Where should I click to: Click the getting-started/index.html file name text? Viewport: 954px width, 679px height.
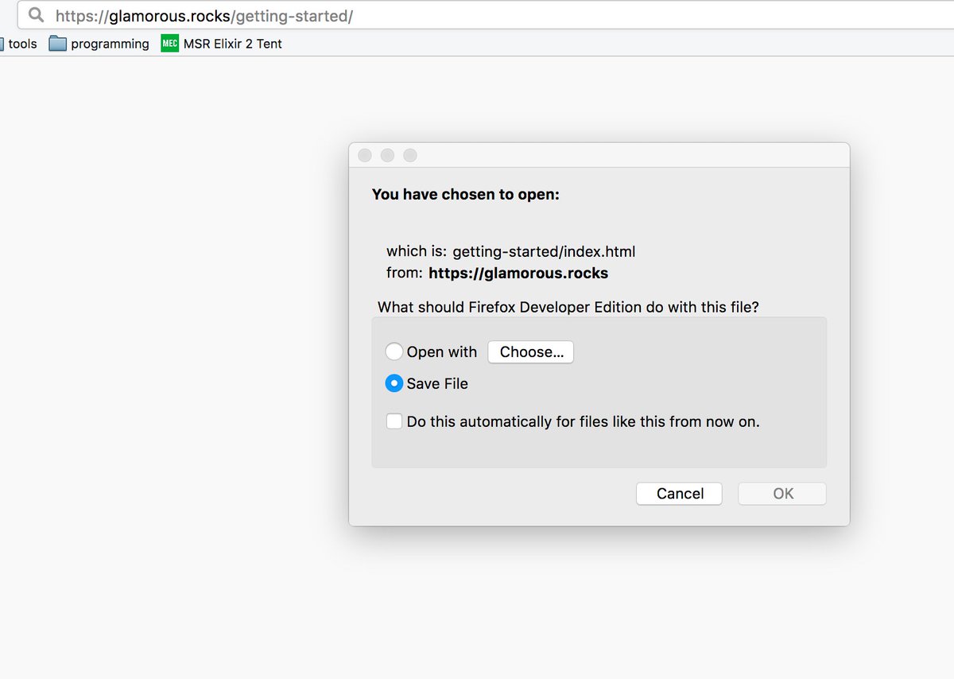pyautogui.click(x=544, y=251)
